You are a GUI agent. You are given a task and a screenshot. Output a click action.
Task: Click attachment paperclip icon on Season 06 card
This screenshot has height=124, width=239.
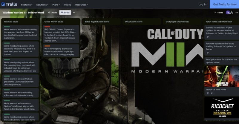212,93
